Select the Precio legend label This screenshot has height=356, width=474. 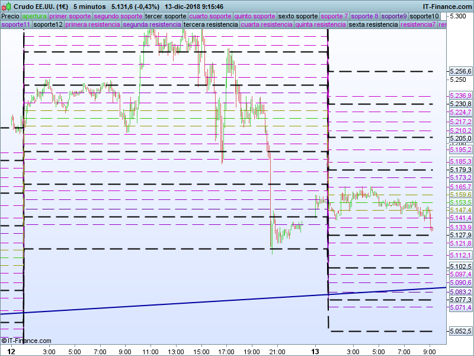11,17
